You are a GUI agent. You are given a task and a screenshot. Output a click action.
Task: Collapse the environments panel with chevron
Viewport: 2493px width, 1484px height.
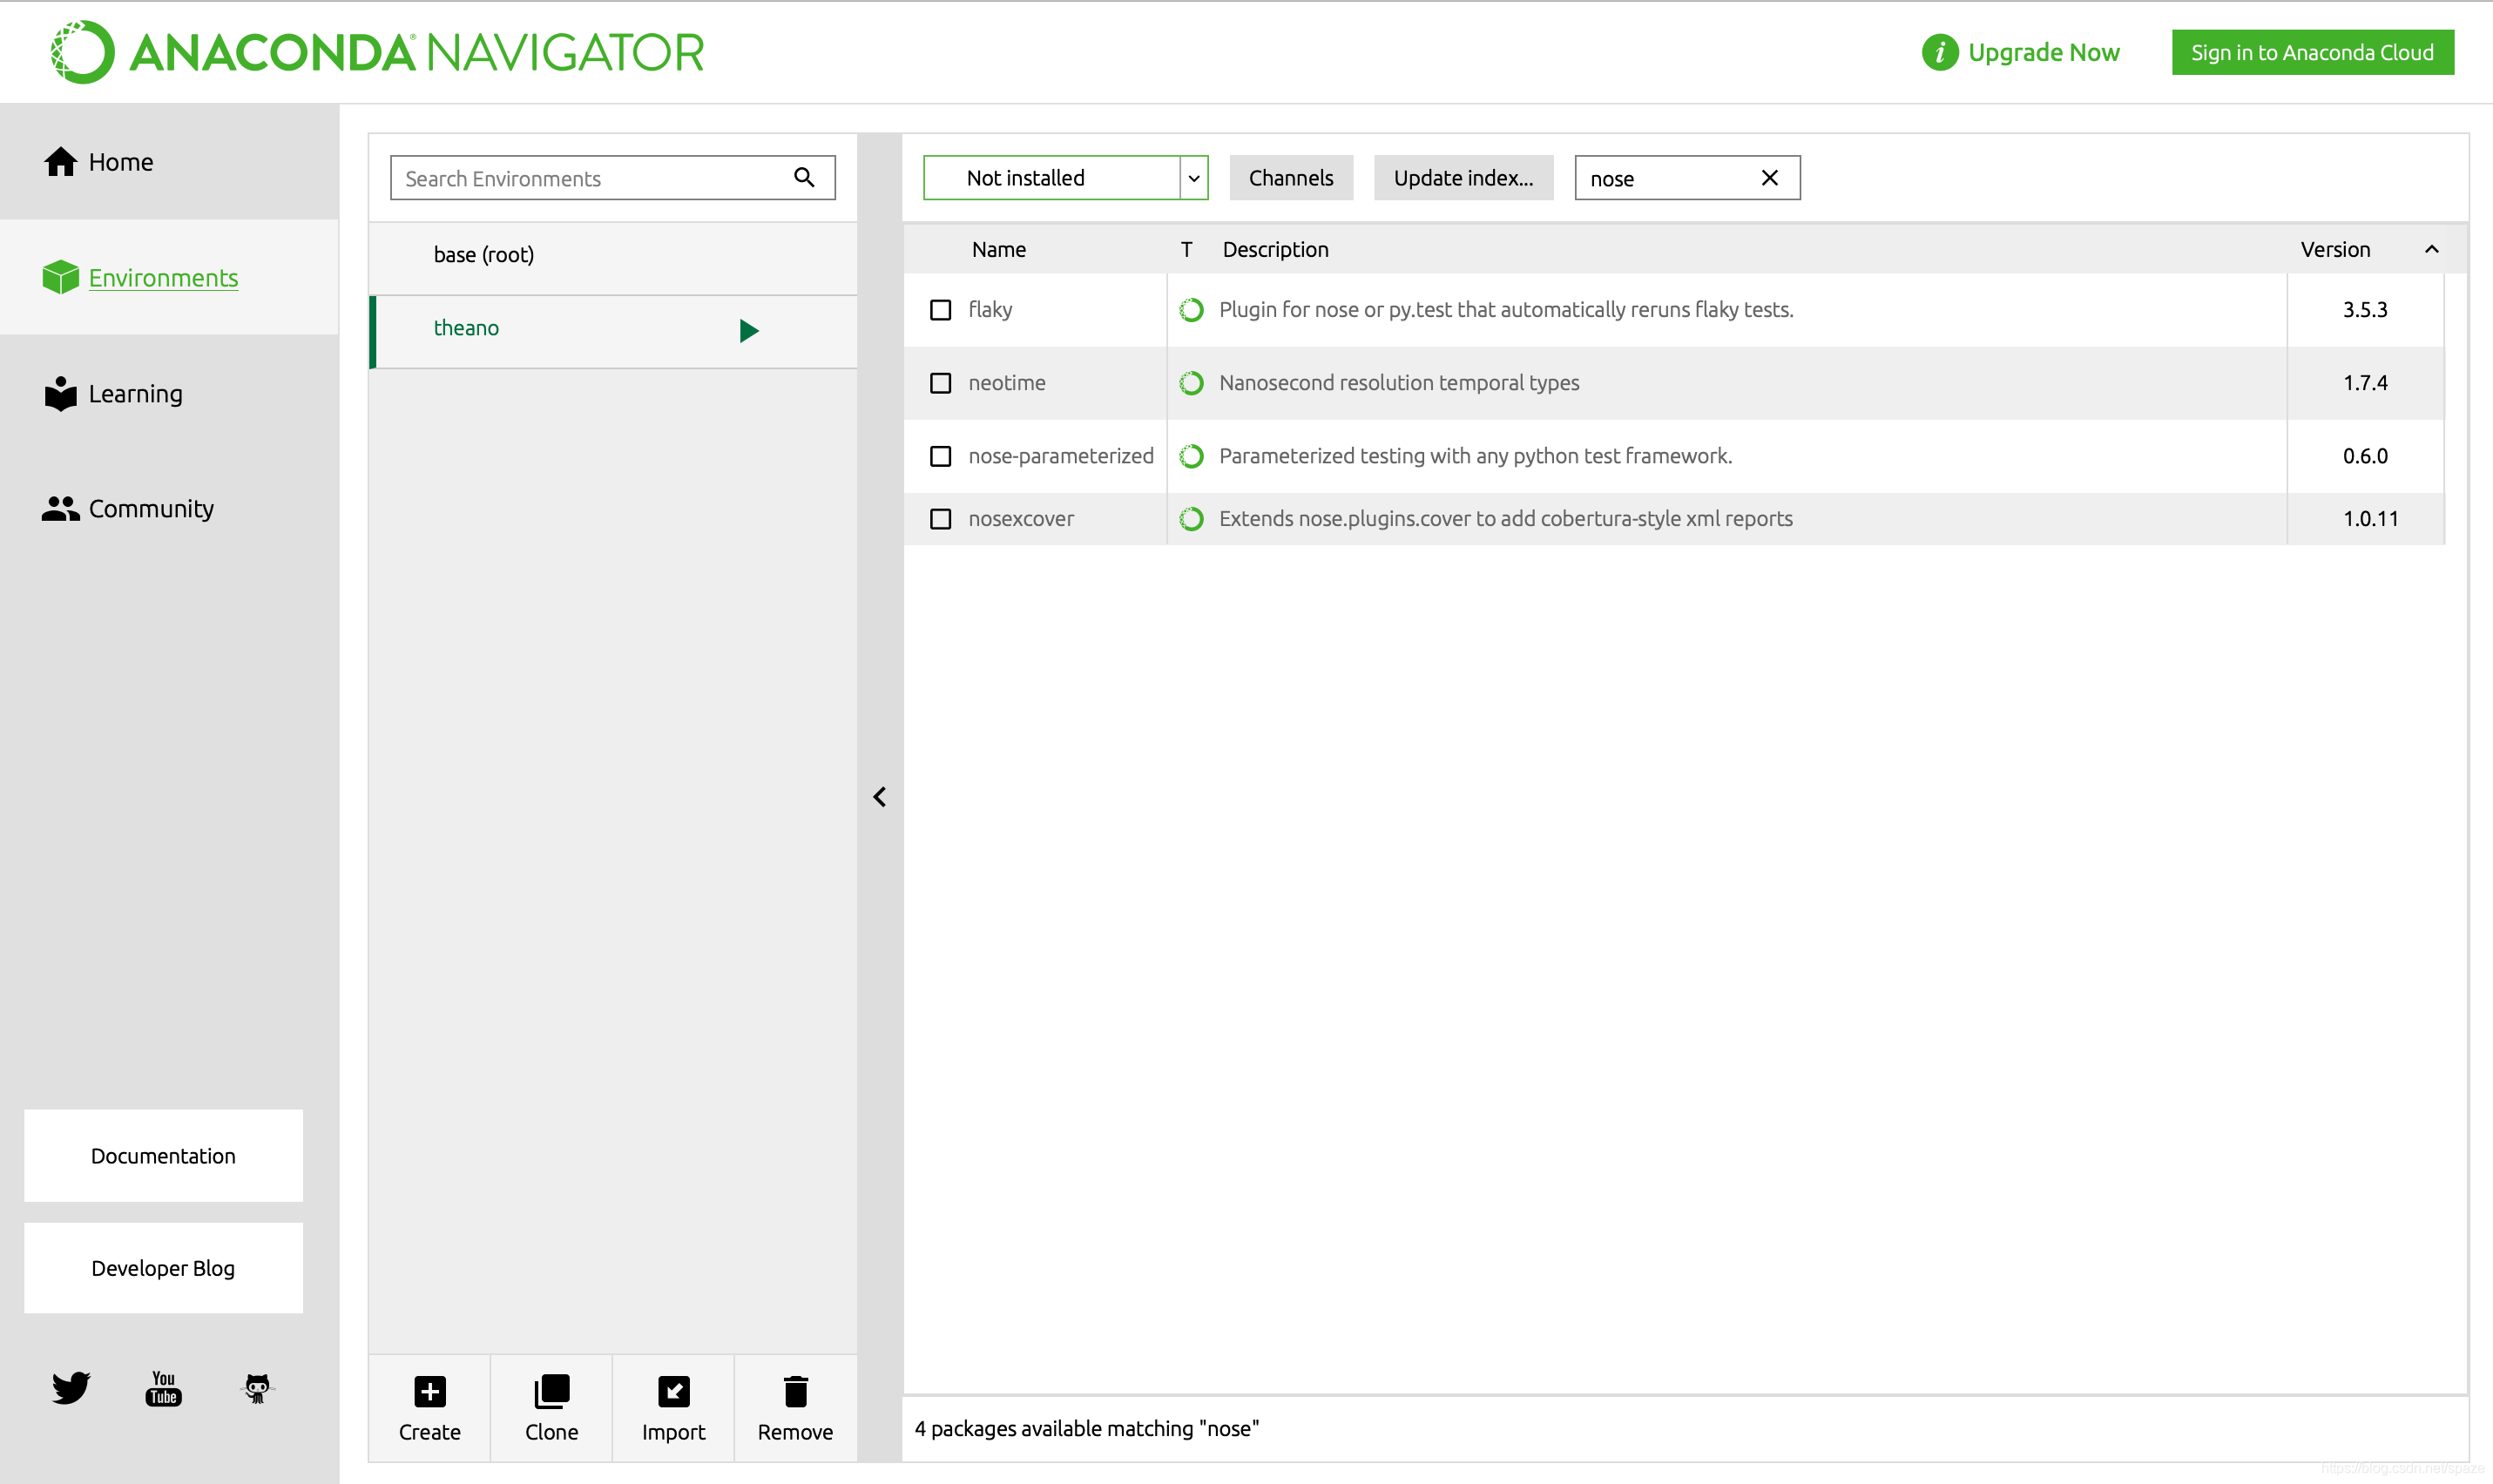[880, 797]
